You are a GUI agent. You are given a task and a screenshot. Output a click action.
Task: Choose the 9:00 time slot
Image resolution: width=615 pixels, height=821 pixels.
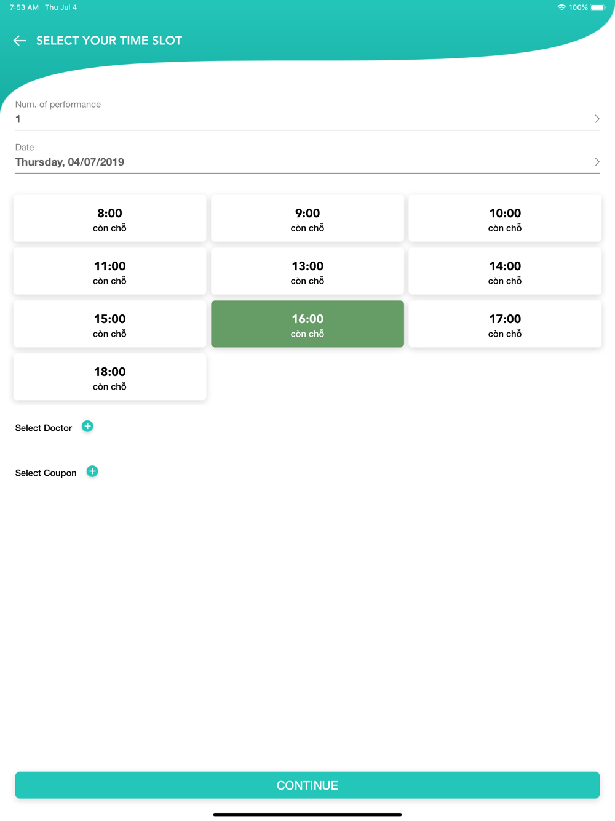tap(307, 218)
